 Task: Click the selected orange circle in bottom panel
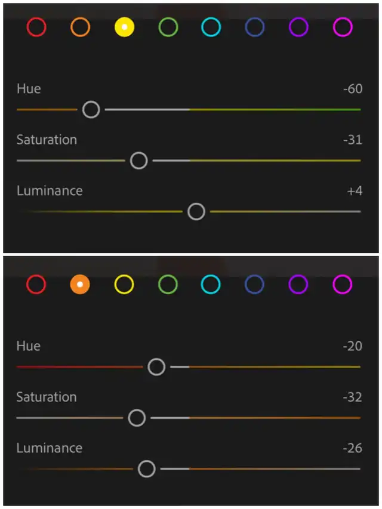[x=80, y=285]
